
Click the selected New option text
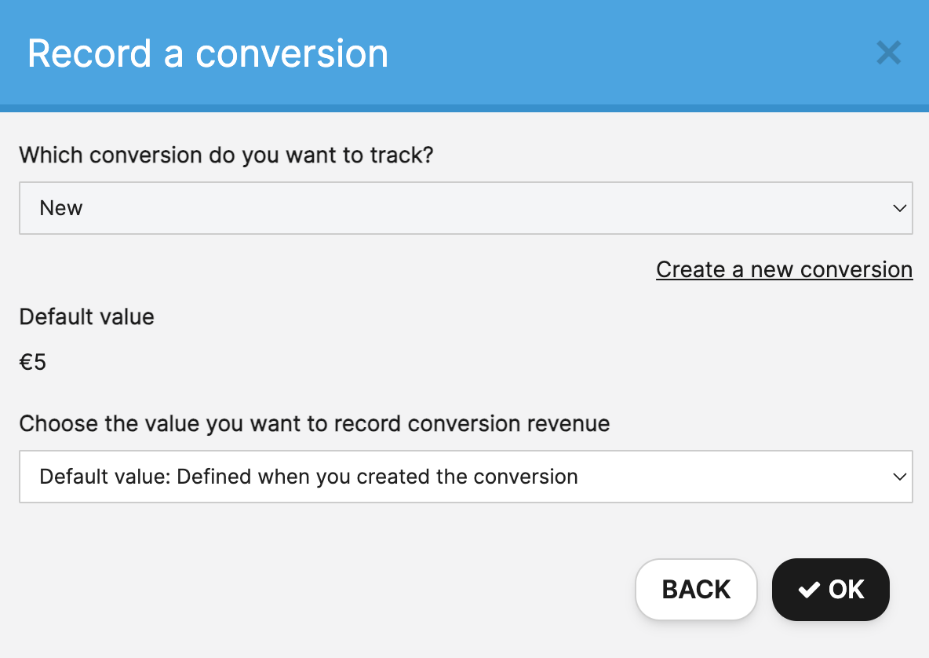click(61, 208)
